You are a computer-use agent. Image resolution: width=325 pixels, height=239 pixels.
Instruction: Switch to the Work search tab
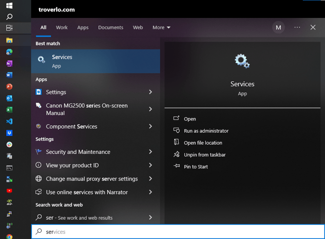point(62,28)
